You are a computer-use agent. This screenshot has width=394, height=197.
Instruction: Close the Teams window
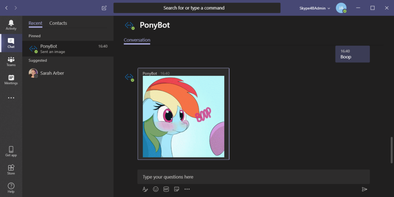[x=387, y=8]
